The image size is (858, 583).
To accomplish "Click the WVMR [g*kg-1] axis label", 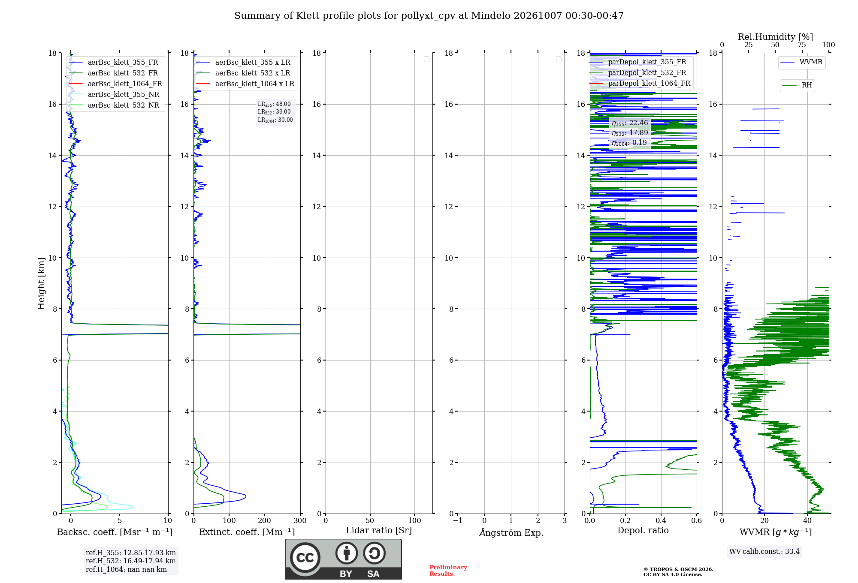I will coord(776,532).
